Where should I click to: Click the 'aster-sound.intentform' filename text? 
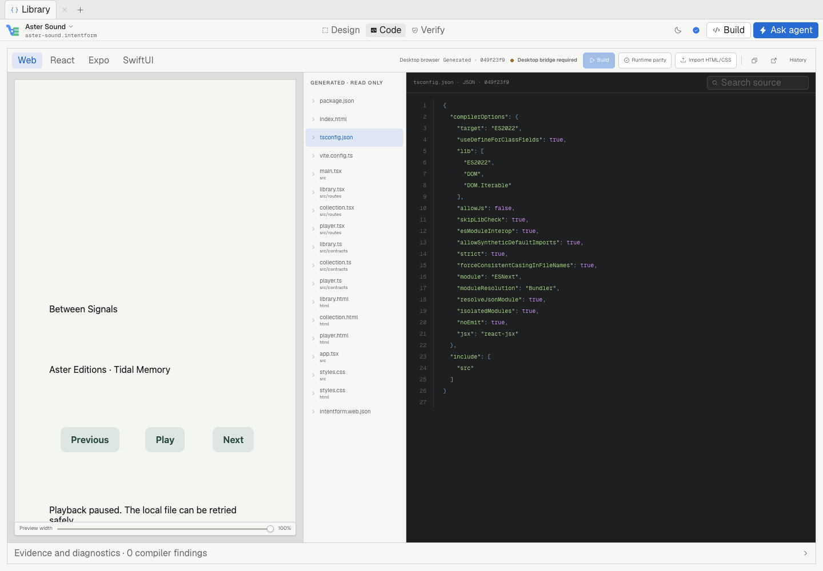(x=61, y=35)
